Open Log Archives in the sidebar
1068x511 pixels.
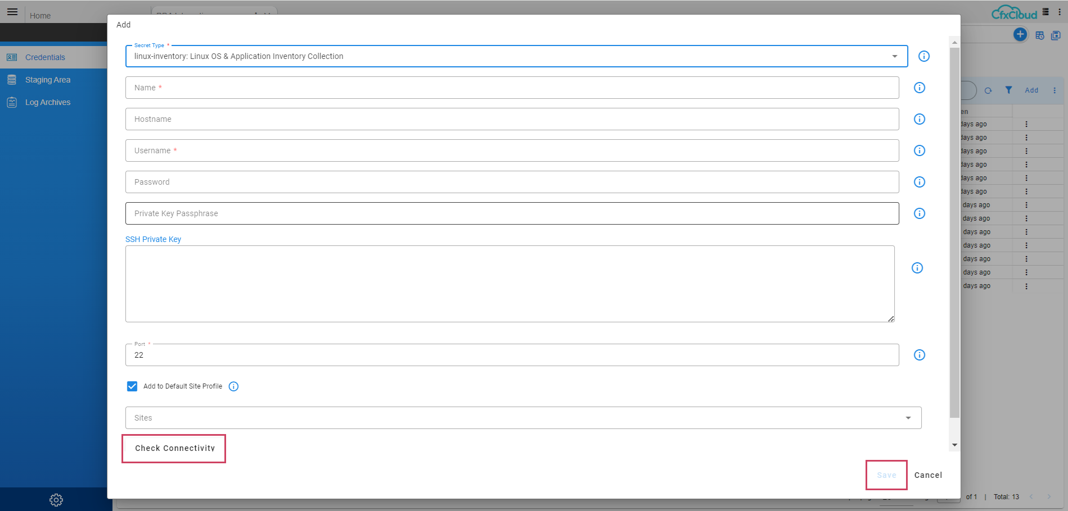[48, 102]
